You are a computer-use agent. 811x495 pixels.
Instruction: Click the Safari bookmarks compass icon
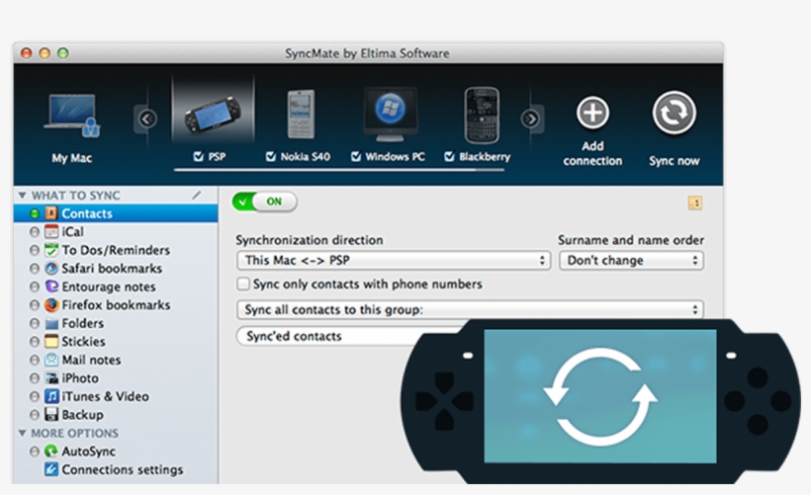coord(51,268)
